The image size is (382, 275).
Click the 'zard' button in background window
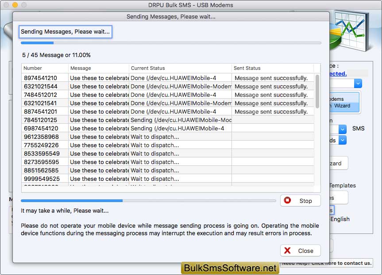pyautogui.click(x=338, y=163)
